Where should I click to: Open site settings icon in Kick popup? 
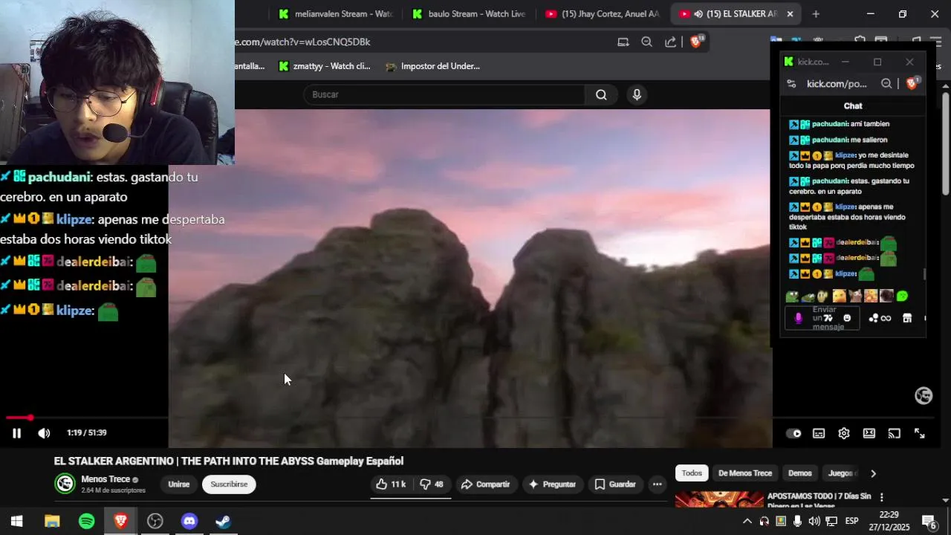tap(791, 84)
